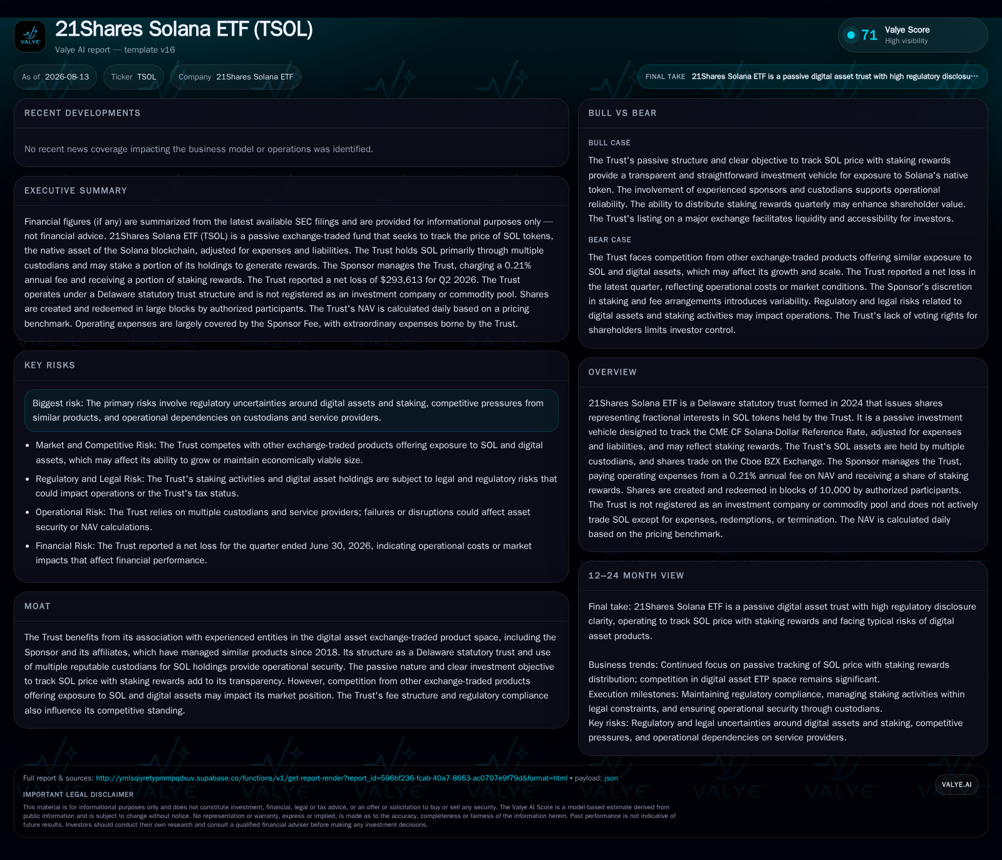Click the OVERVIEW heading
Viewport: 1002px width, 860px height.
(x=612, y=372)
